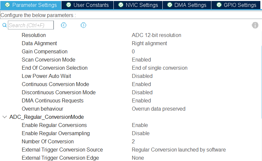Viewport: 262px width, 161px height.
Task: Go to previous search result arrow
Action: pos(64,25)
